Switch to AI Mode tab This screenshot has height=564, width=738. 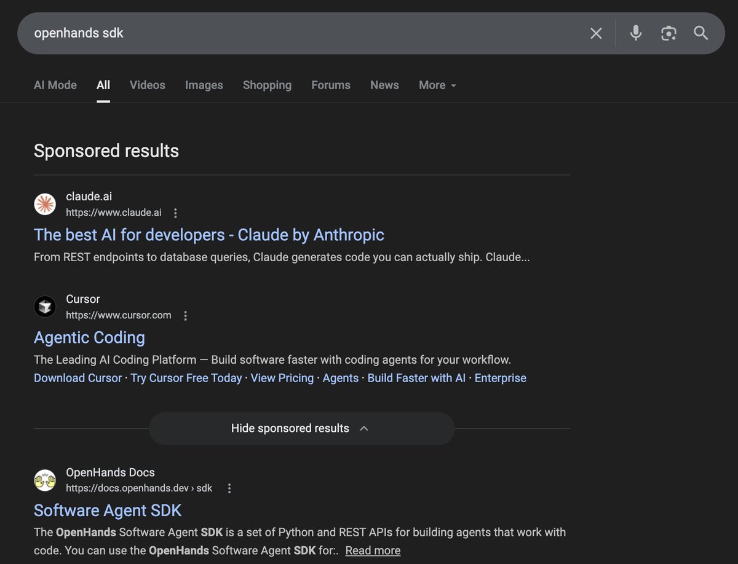click(55, 85)
